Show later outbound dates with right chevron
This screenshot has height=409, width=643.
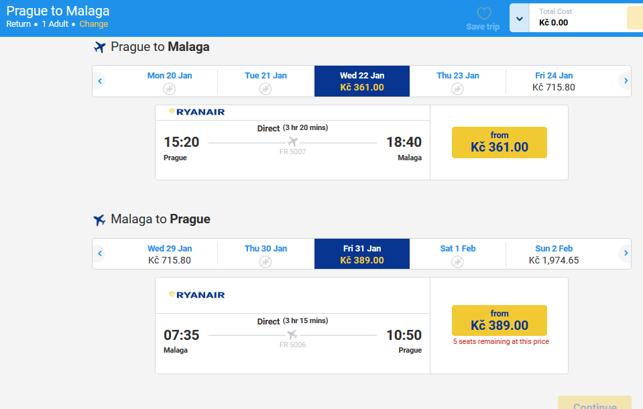coord(626,81)
